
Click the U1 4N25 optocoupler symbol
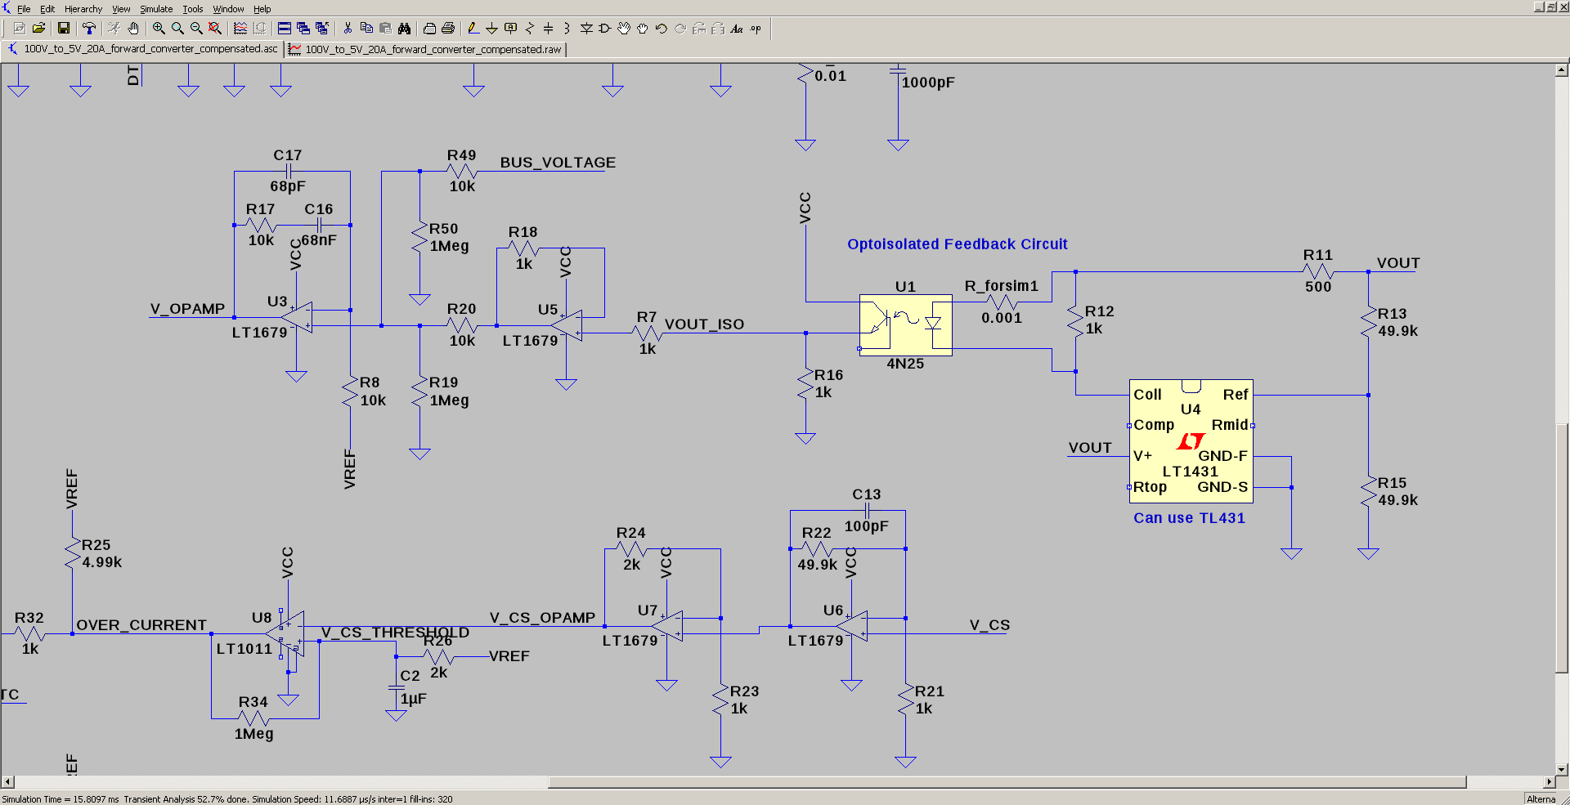906,325
